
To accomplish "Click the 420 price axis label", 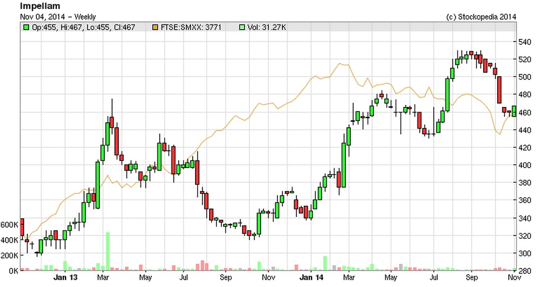I will [x=525, y=147].
